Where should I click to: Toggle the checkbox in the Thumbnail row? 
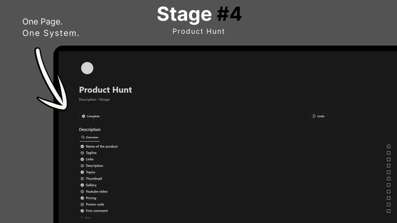click(388, 179)
